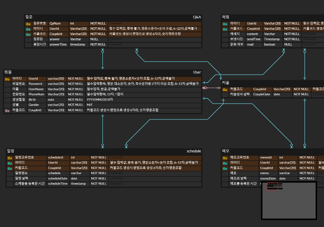The image size is (324, 227).
Task: Select the Gender column name cell
Action: (37, 105)
